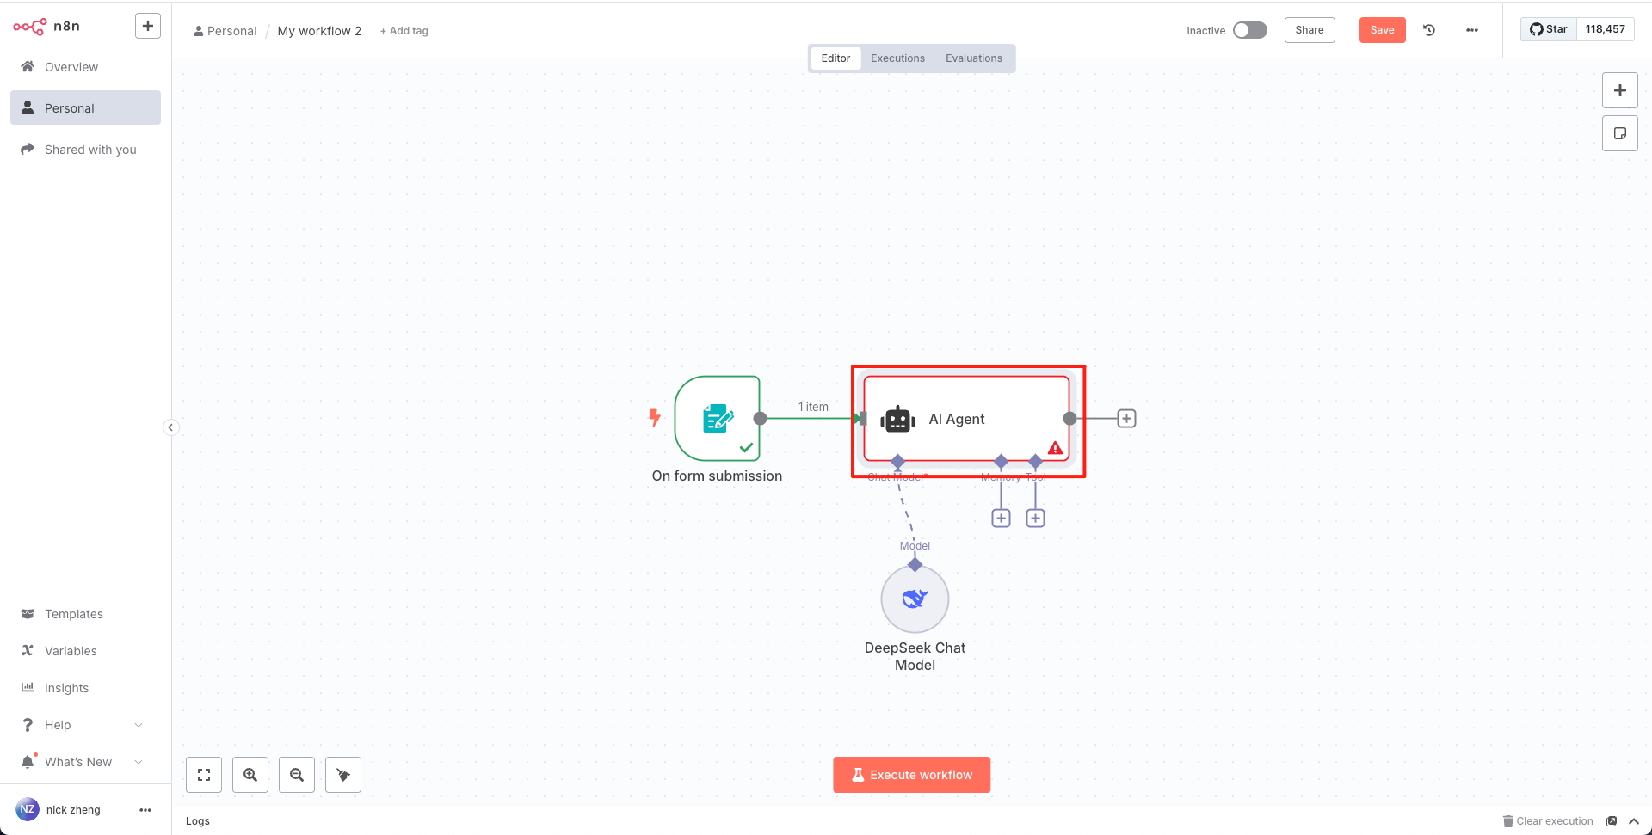Open the Templates page

point(85,614)
